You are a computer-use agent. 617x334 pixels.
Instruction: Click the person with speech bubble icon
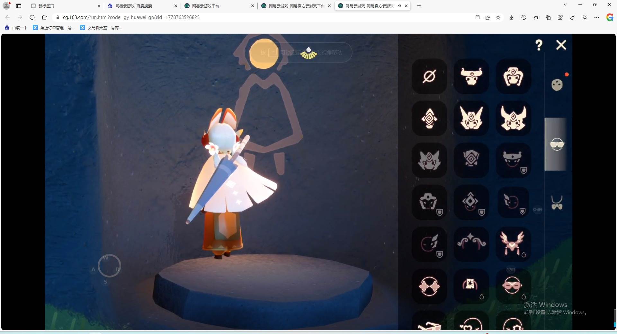(573, 17)
